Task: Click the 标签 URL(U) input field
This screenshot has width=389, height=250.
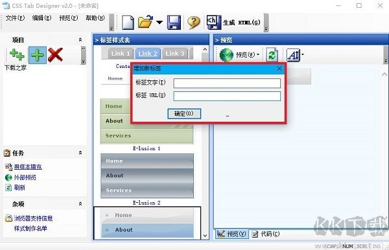Action: [227, 96]
